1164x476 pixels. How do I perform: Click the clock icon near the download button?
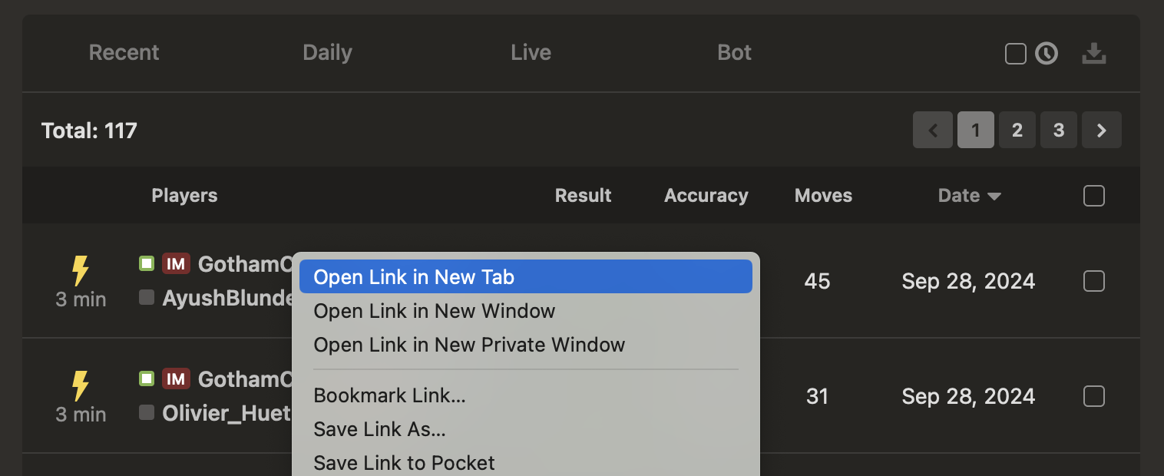click(x=1047, y=53)
